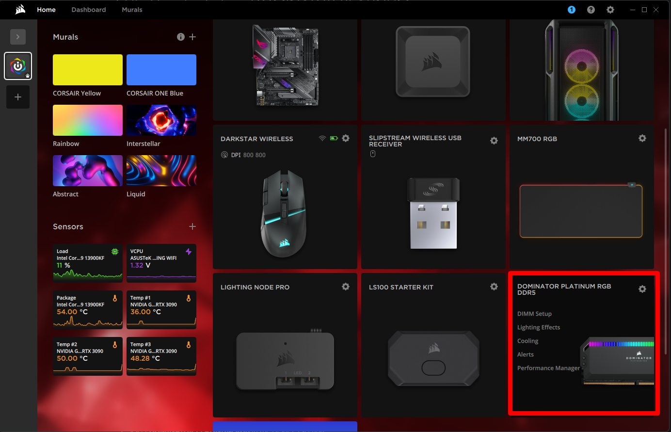The image size is (671, 432).
Task: Select the CORSAIR Yellow mural swatch
Action: pos(88,70)
